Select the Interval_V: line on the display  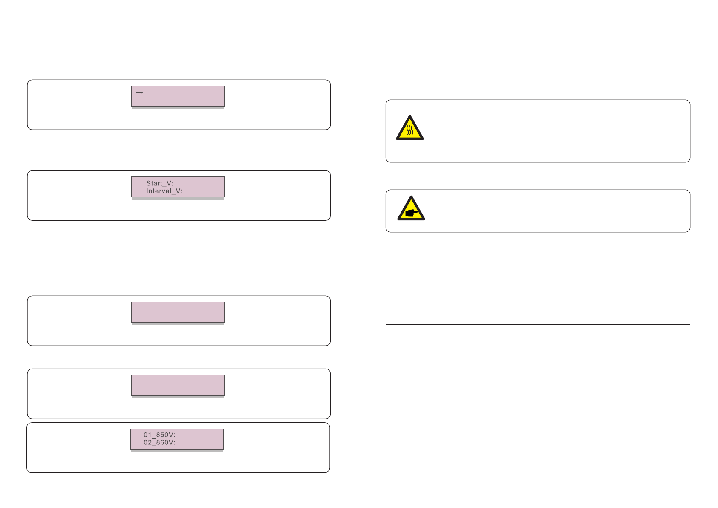[x=164, y=191]
